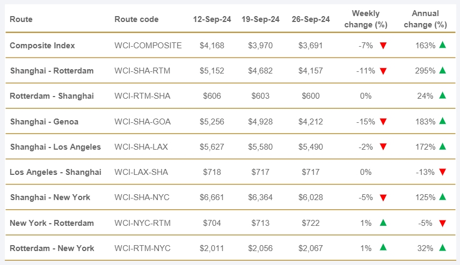Screen dimensions: 460x265
Task: Click green up arrow for Rotterdam - Shanghai annual change
Action: [x=442, y=95]
